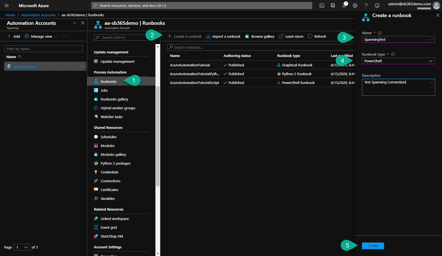Open the Azure portal hamburger menu
442x256 pixels.
7,6
